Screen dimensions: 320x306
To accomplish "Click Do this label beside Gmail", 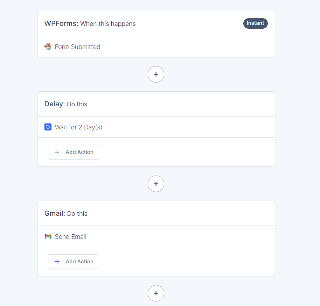I will tap(77, 214).
